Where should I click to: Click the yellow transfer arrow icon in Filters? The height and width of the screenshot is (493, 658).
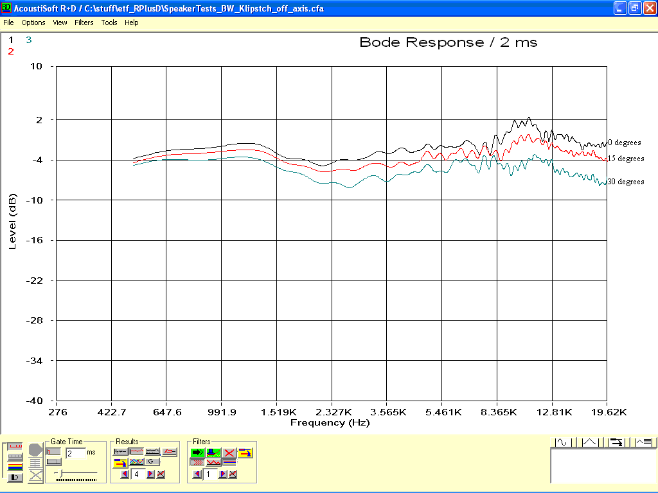245,453
